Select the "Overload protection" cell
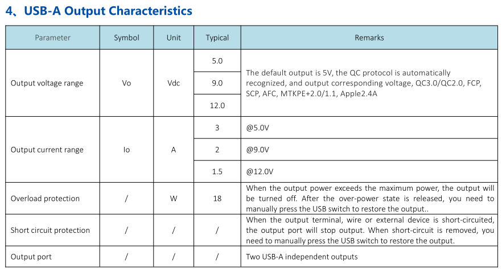The height and width of the screenshot is (271, 502). (52, 198)
